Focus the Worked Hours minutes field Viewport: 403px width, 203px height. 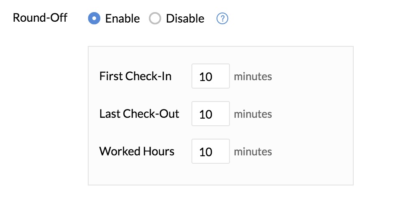[x=211, y=151]
